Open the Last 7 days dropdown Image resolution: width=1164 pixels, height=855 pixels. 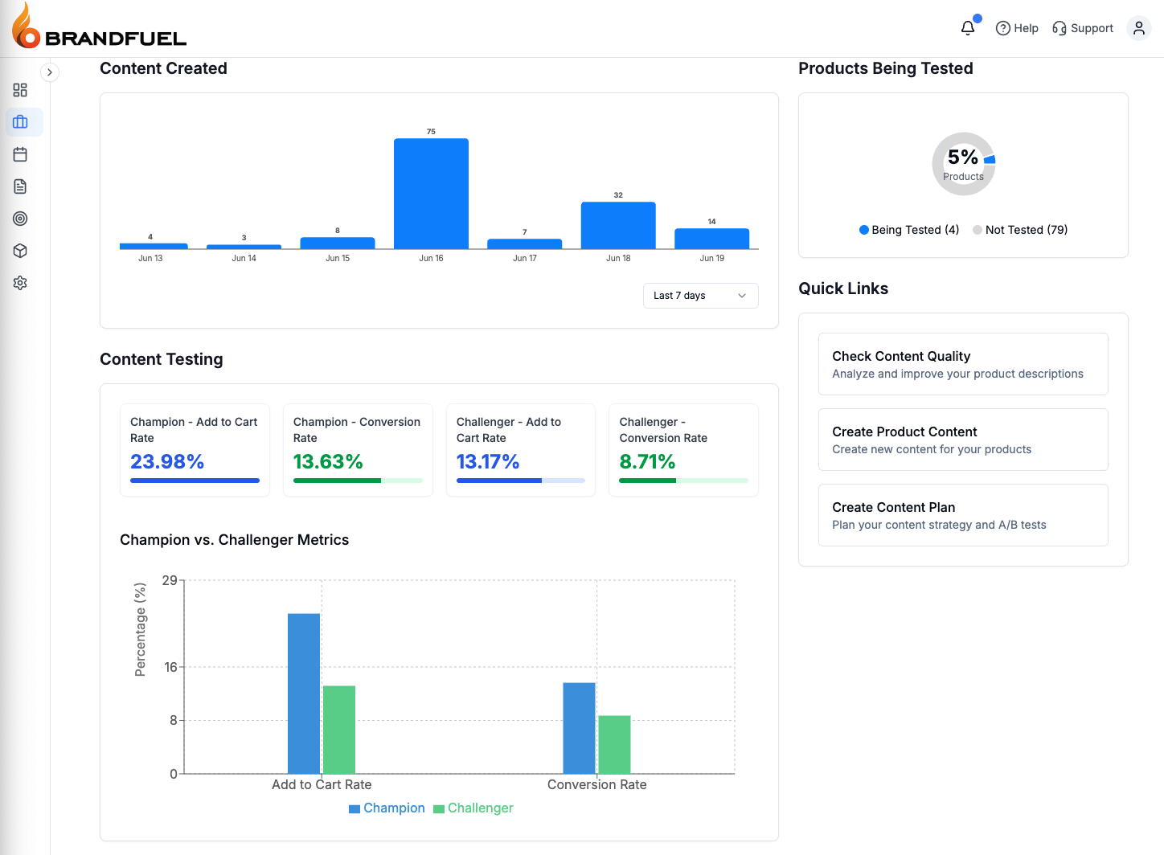pyautogui.click(x=700, y=296)
